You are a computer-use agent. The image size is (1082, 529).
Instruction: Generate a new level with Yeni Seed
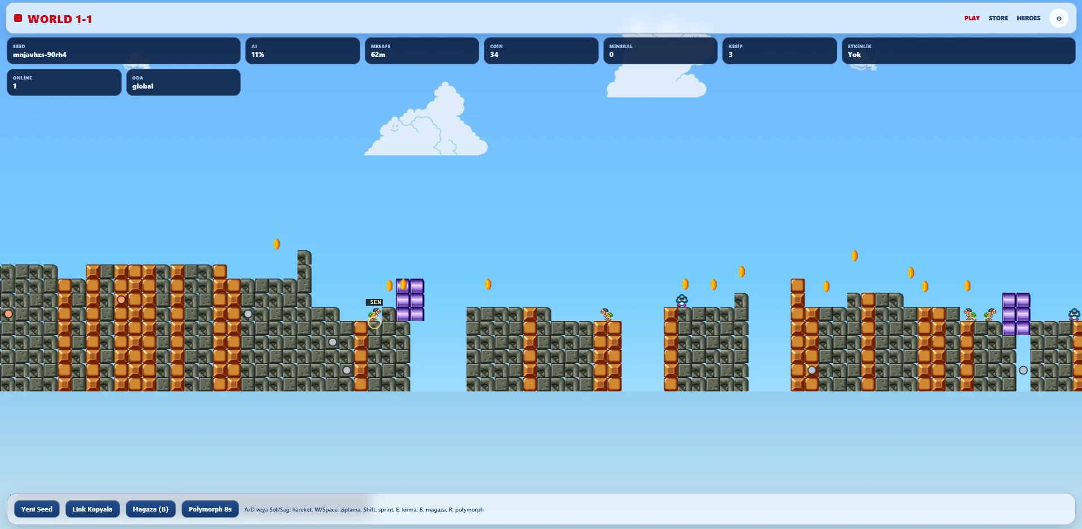(37, 509)
